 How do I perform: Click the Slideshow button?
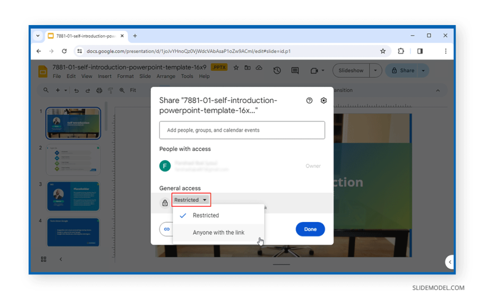coord(351,71)
